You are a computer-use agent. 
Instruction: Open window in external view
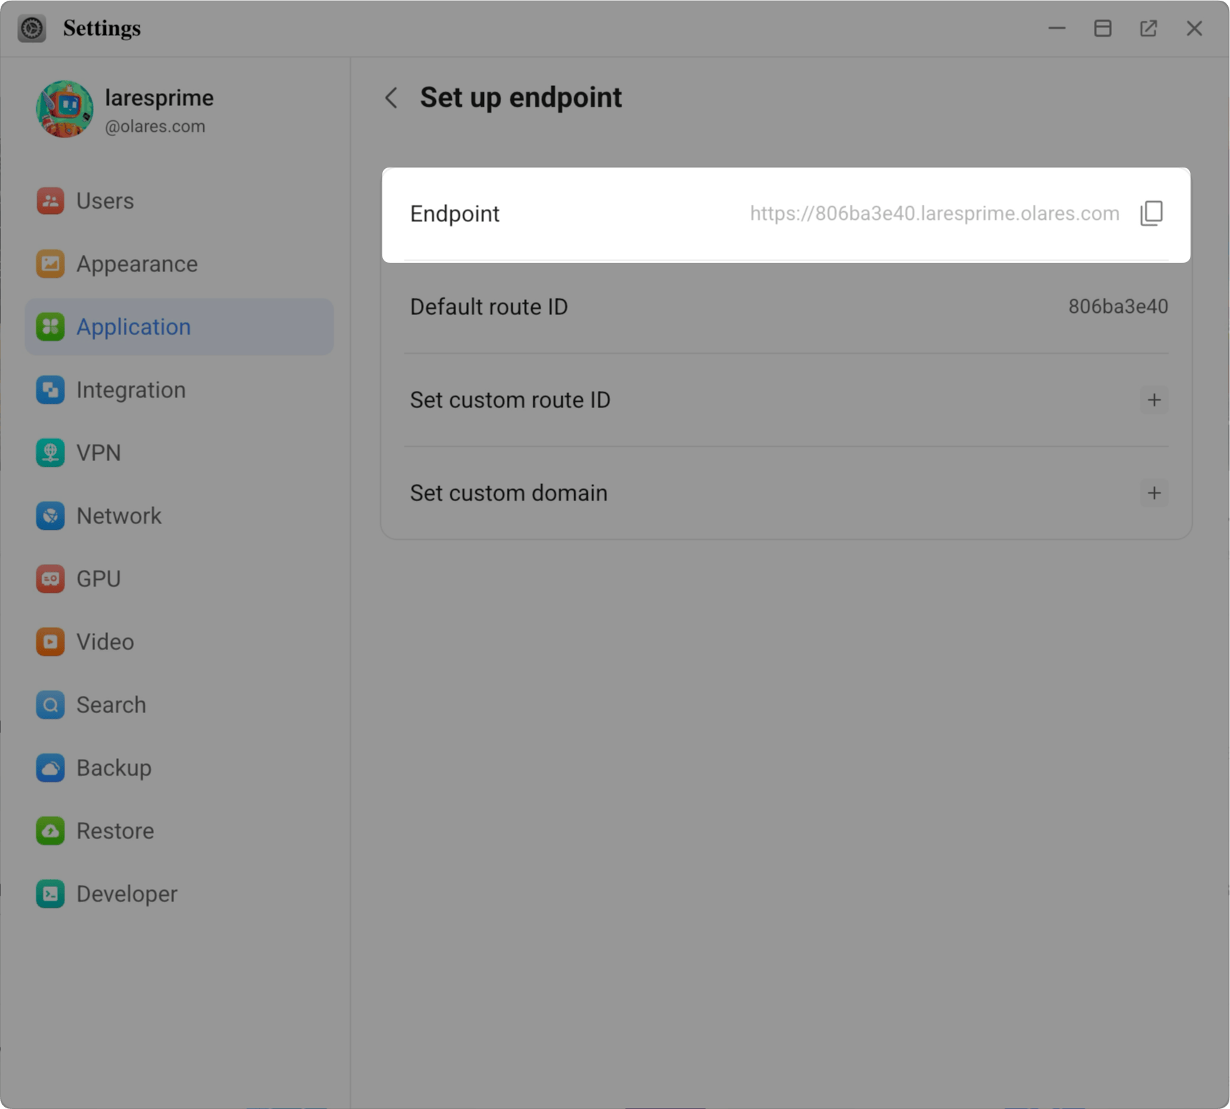pyautogui.click(x=1148, y=28)
